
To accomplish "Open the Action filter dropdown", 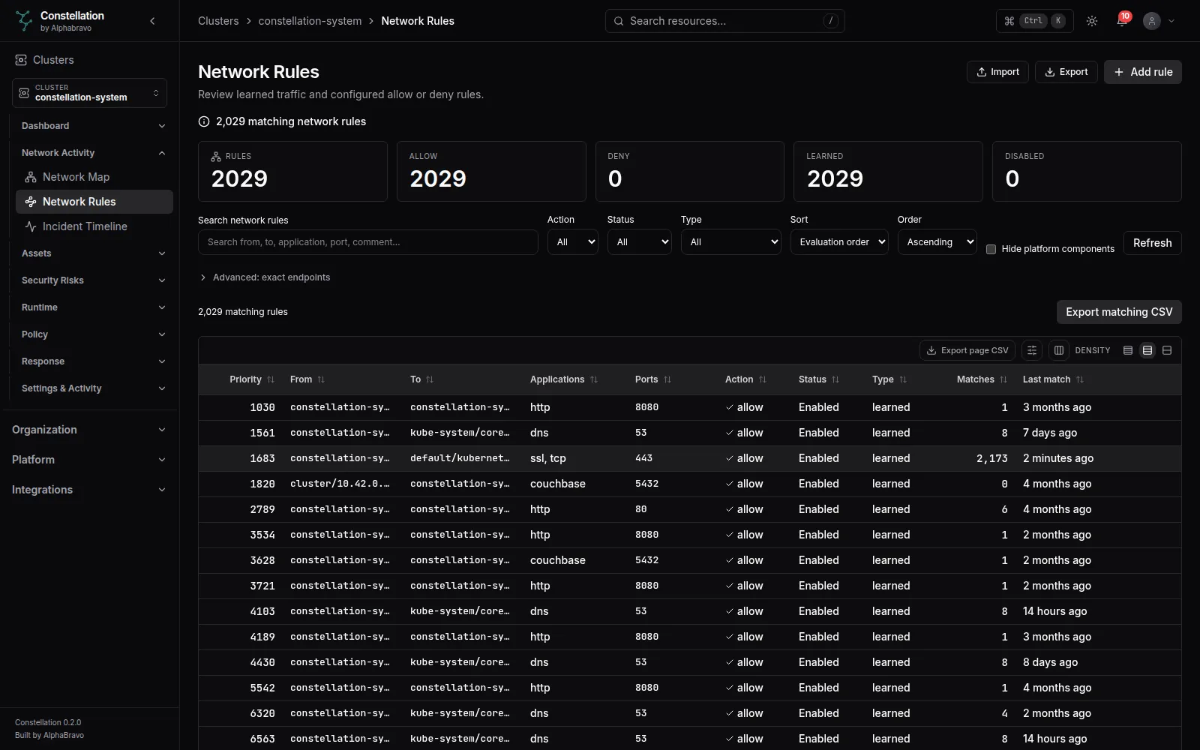I will pos(573,242).
